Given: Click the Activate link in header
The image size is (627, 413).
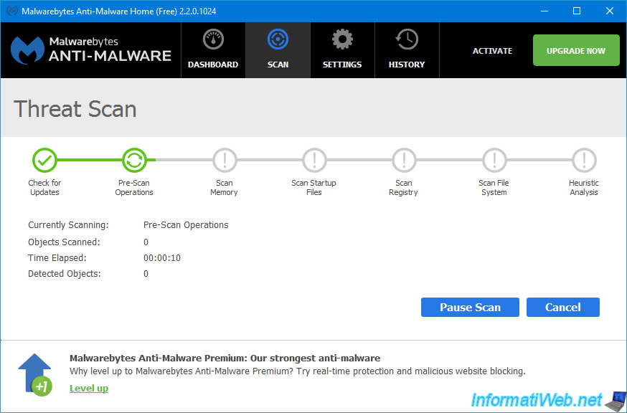Looking at the screenshot, I should [492, 51].
